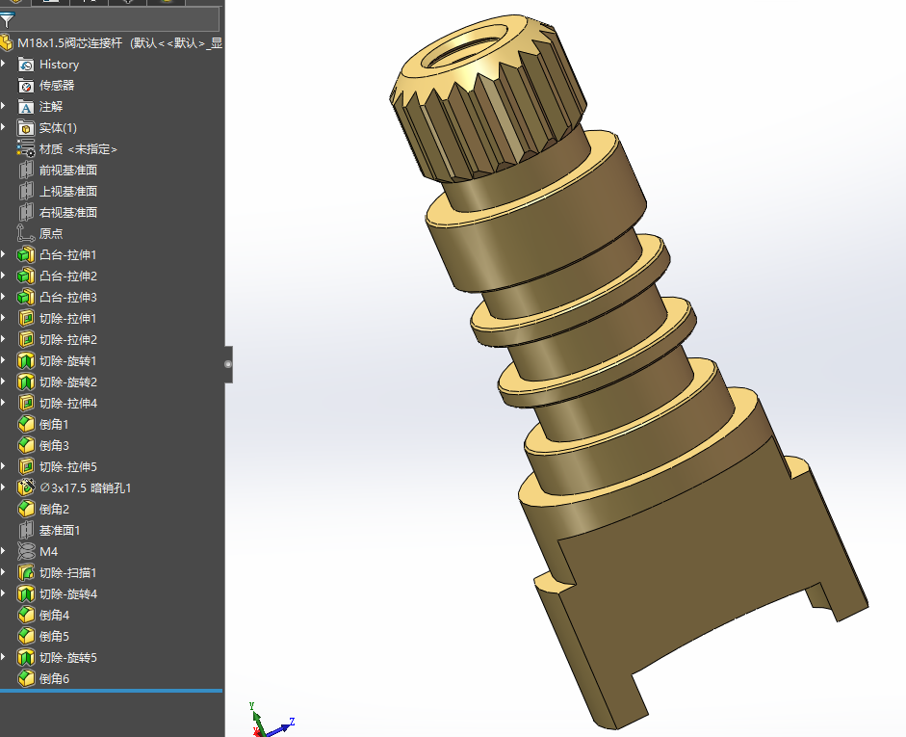Click the 切除-拉伸2 cut feature icon

tap(26, 339)
